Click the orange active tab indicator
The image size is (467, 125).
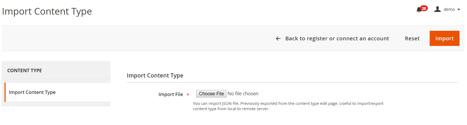tap(5, 92)
